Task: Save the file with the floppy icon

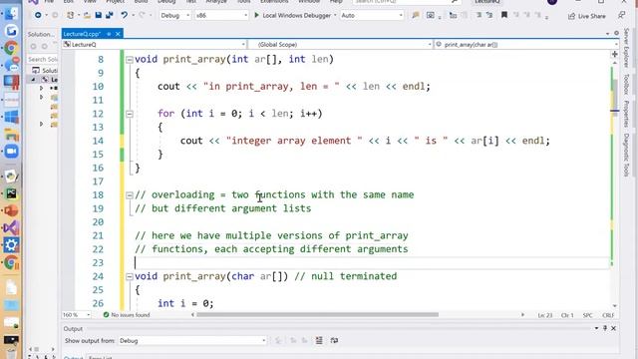Action: point(98,16)
